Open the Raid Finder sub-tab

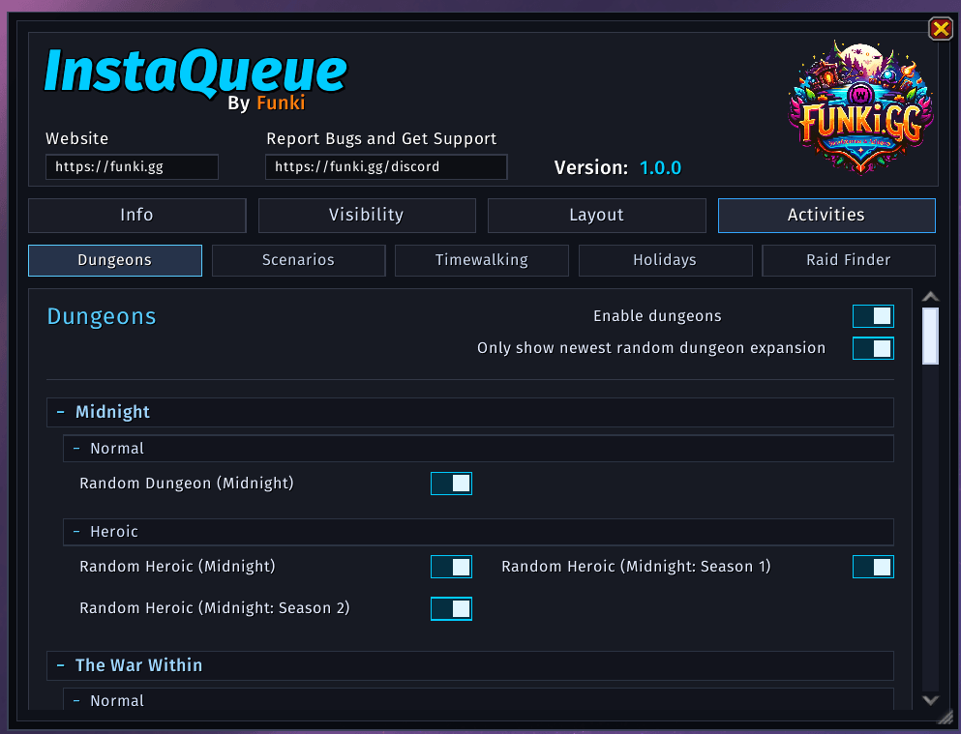click(848, 260)
